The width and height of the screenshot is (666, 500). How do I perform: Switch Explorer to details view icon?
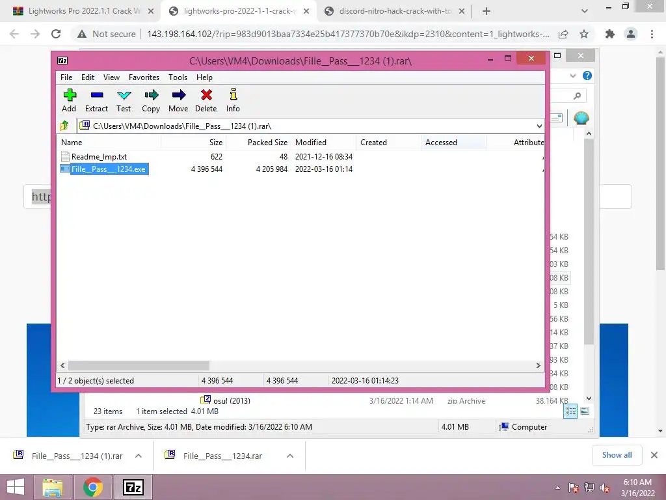570,411
